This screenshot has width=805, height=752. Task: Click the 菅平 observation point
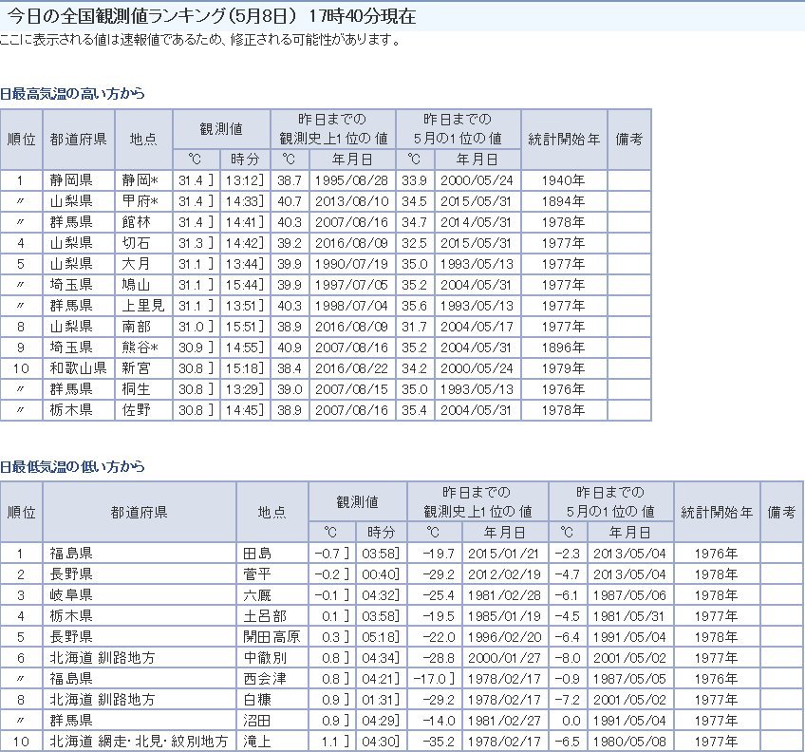pos(257,574)
